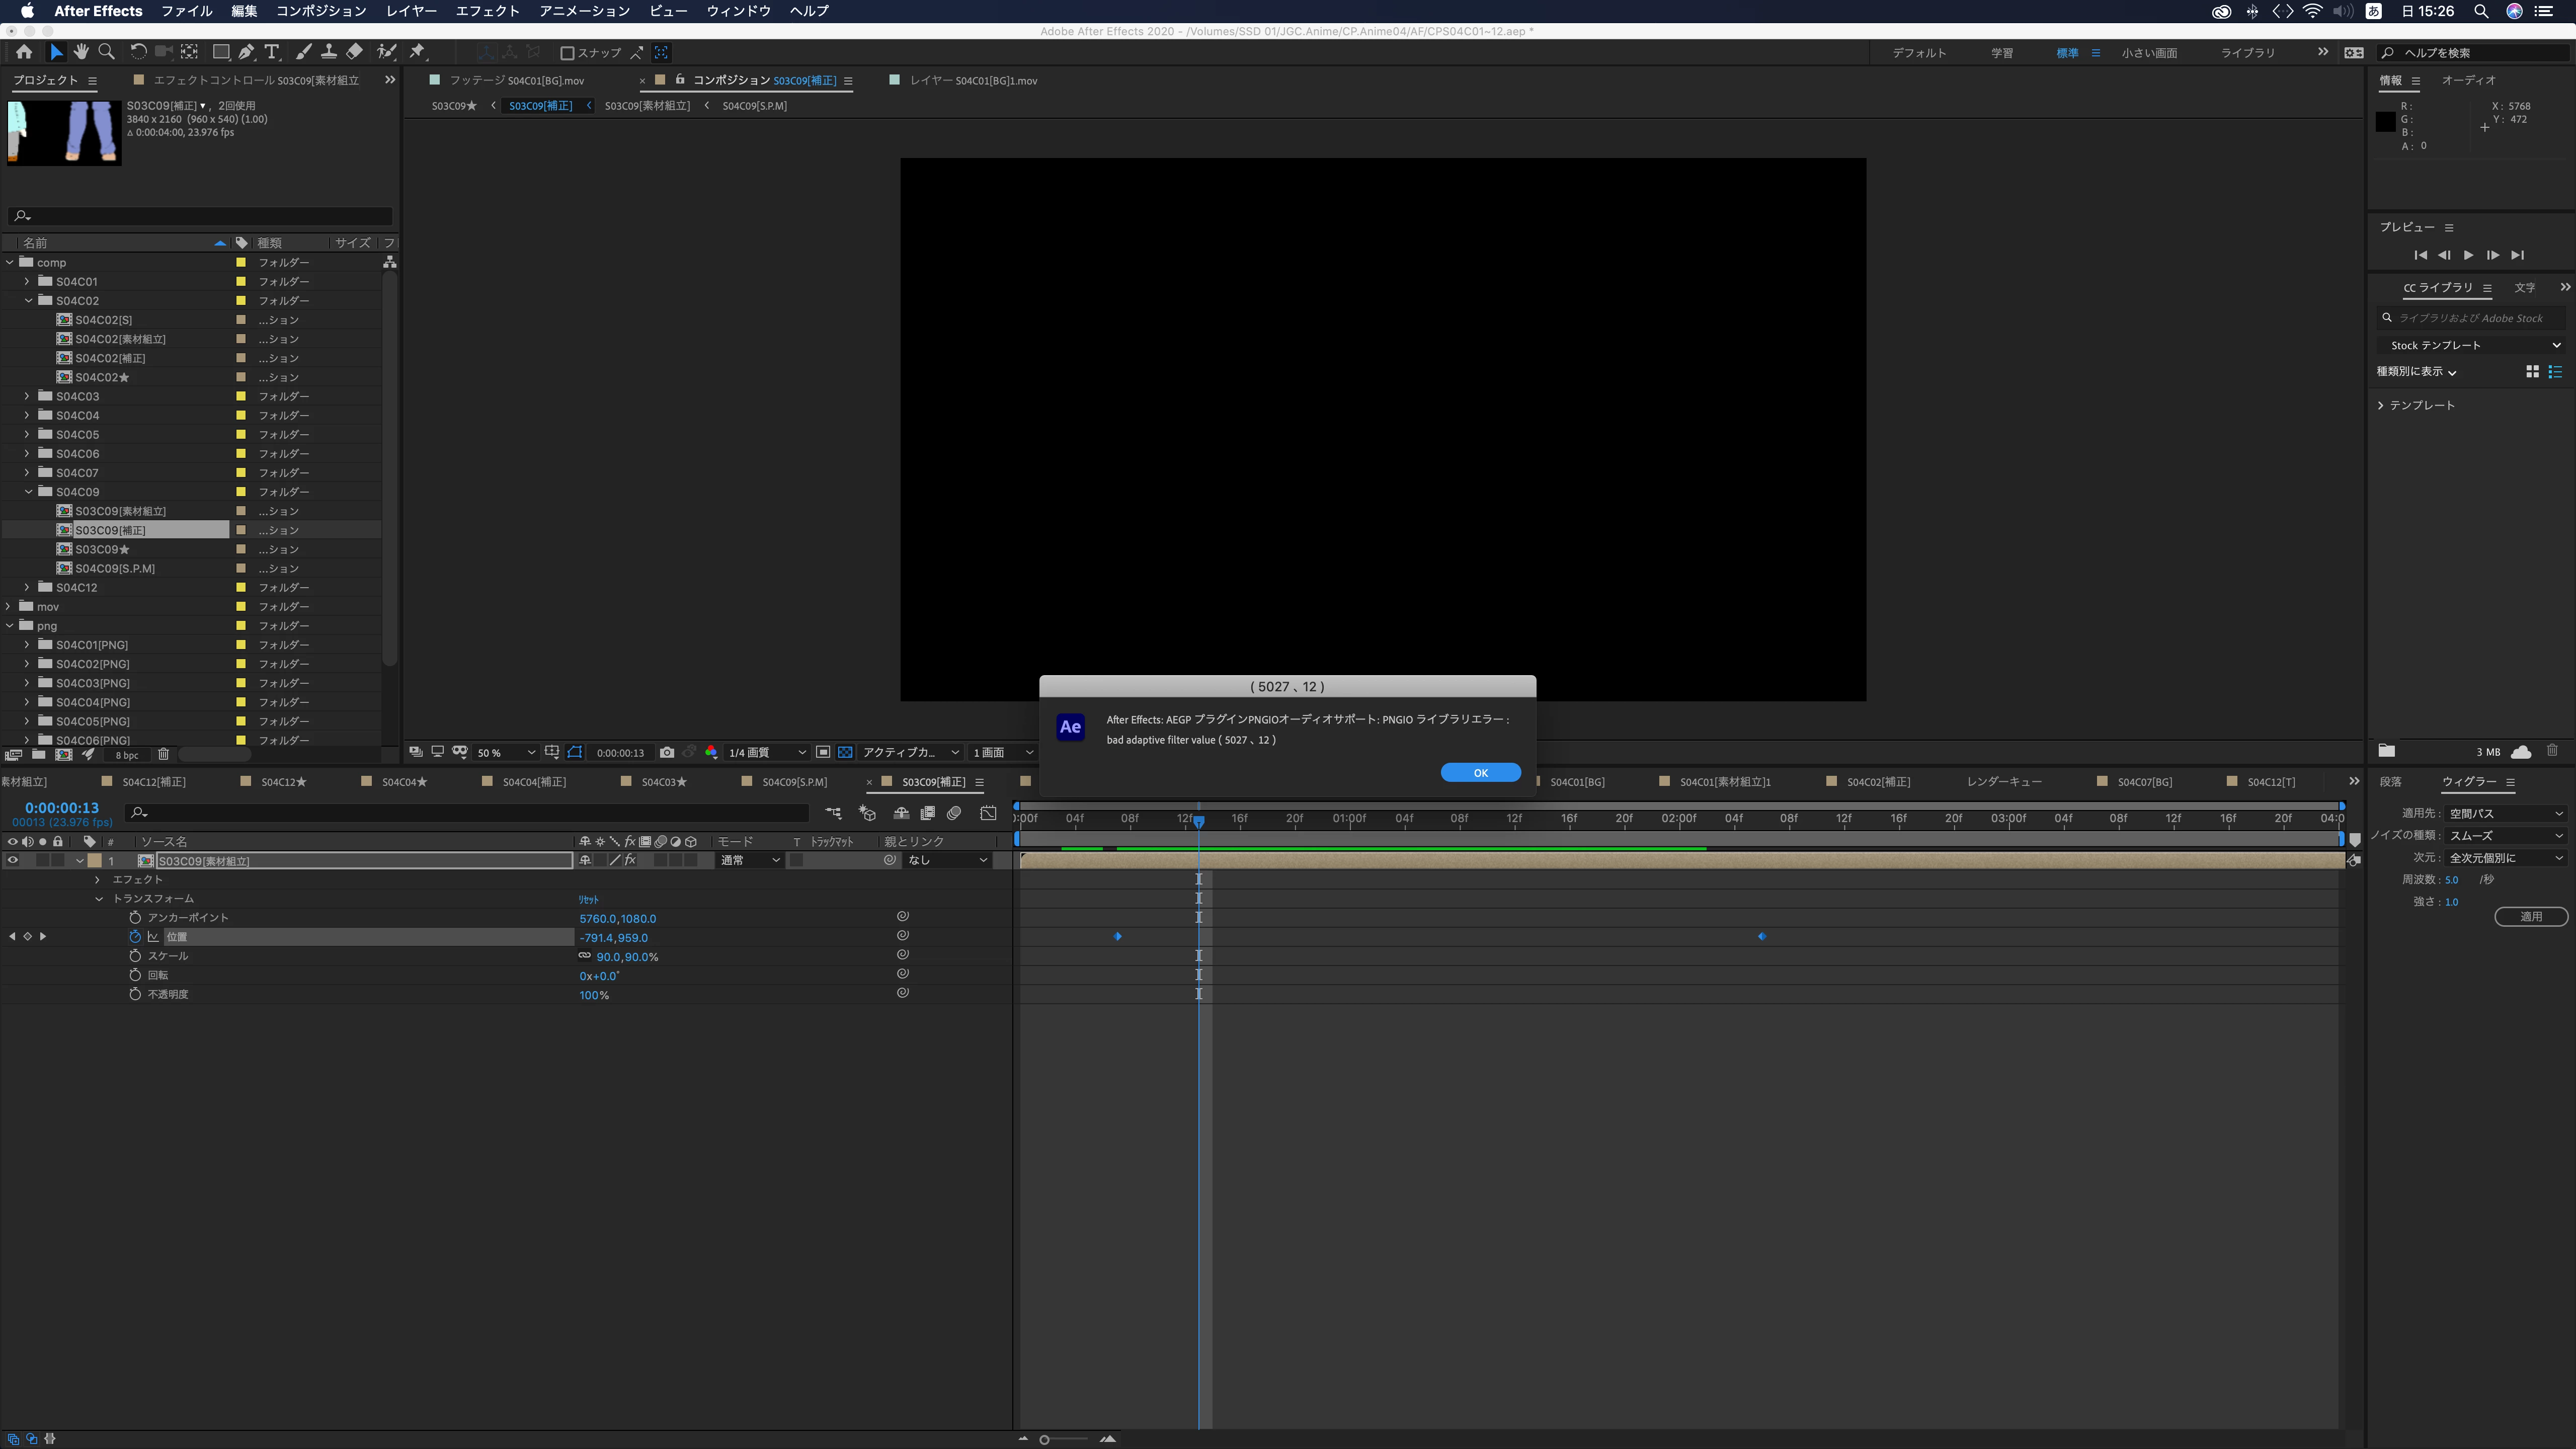Screen dimensions: 2576x1449
Task: Click trash icon in project panel
Action: point(164,755)
